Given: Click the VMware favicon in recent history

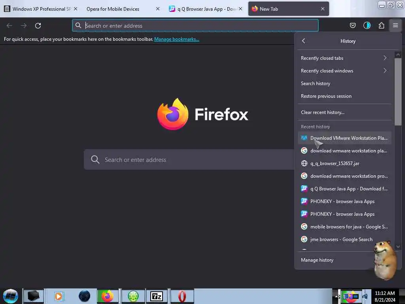Looking at the screenshot, I should click(304, 138).
